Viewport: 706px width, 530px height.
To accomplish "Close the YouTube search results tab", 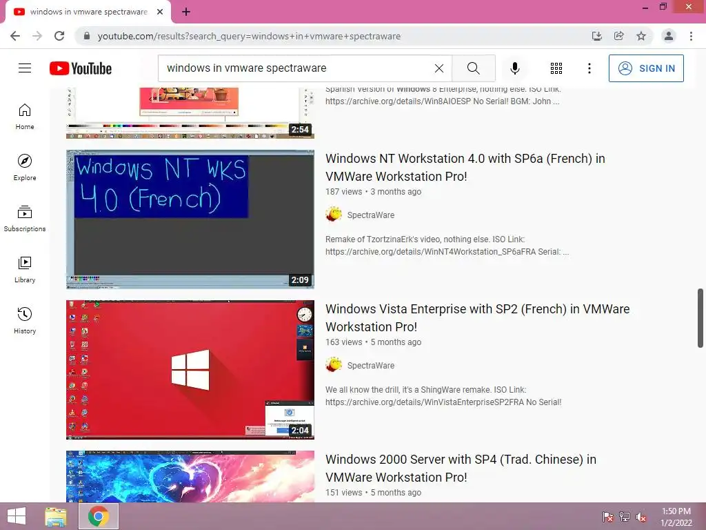I will (160, 12).
